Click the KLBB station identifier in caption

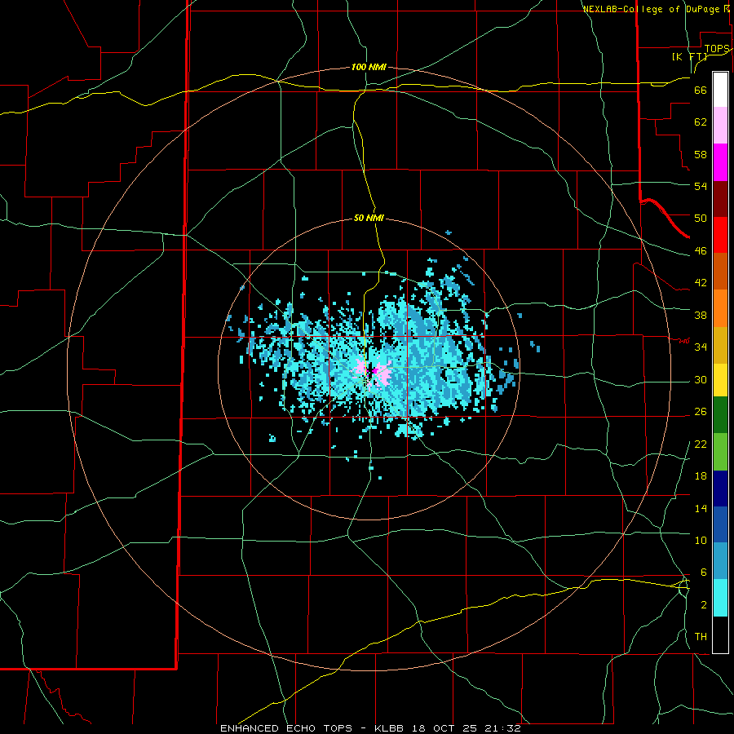pyautogui.click(x=390, y=728)
